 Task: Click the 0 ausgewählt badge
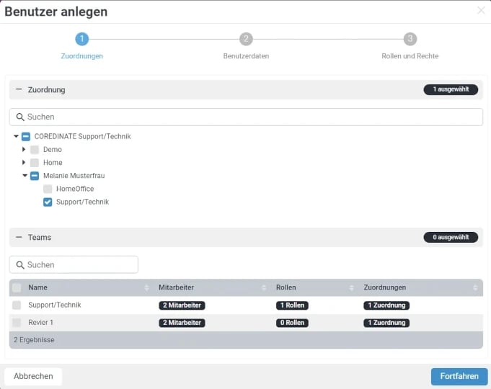click(x=451, y=237)
